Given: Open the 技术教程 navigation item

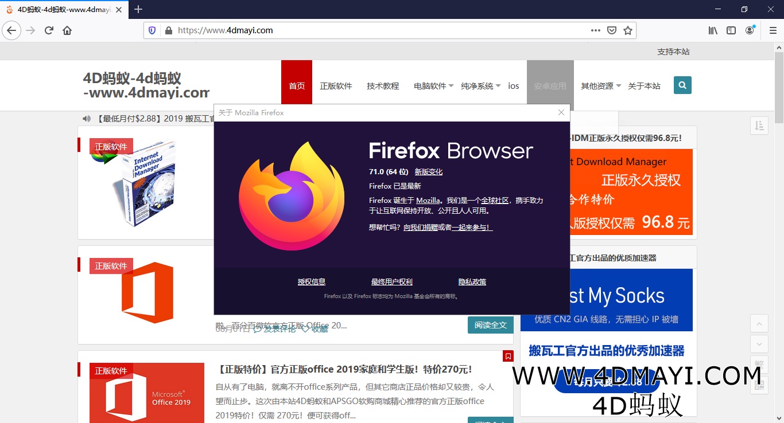Looking at the screenshot, I should tap(383, 86).
